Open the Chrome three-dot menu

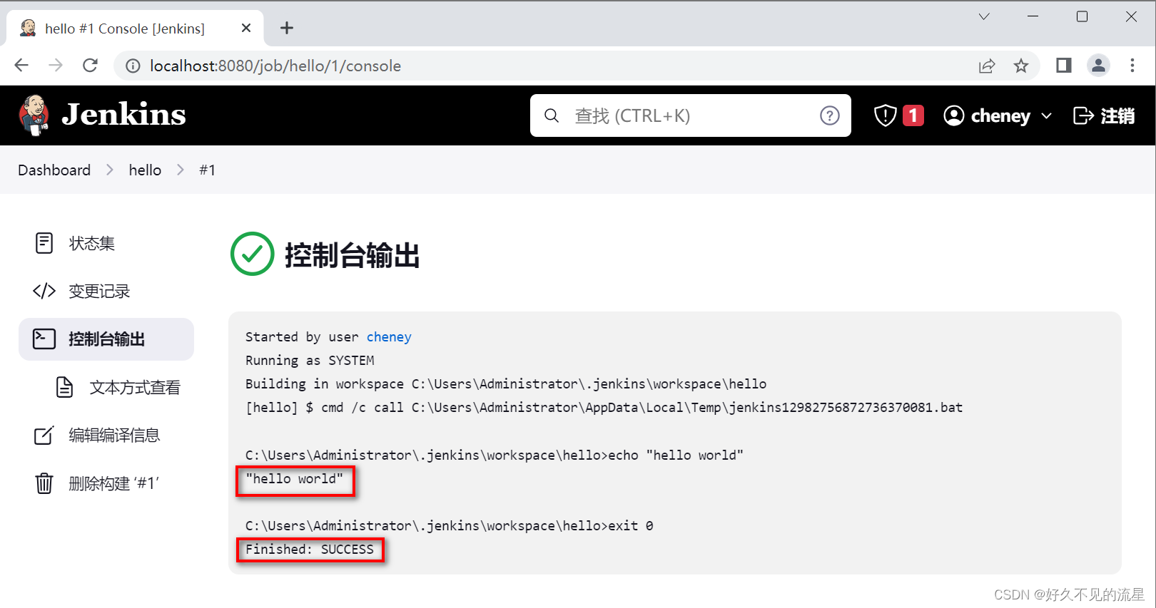1132,66
